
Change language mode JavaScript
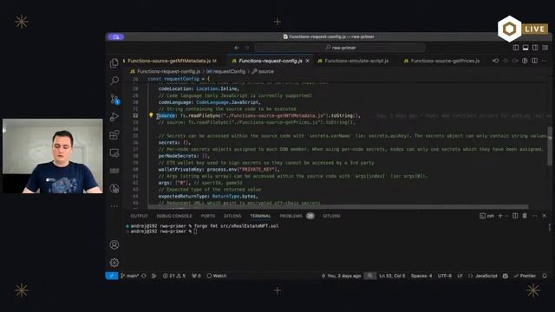(483, 276)
